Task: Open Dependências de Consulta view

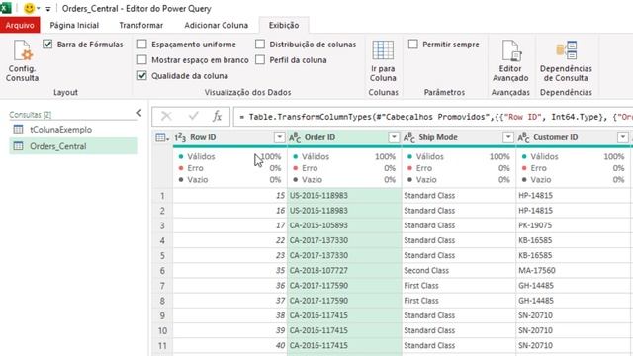Action: (566, 60)
